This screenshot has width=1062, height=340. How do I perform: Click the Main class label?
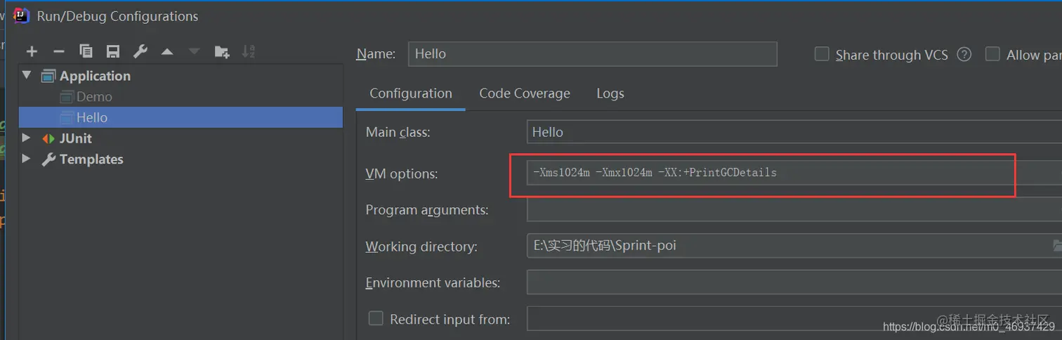(x=398, y=132)
